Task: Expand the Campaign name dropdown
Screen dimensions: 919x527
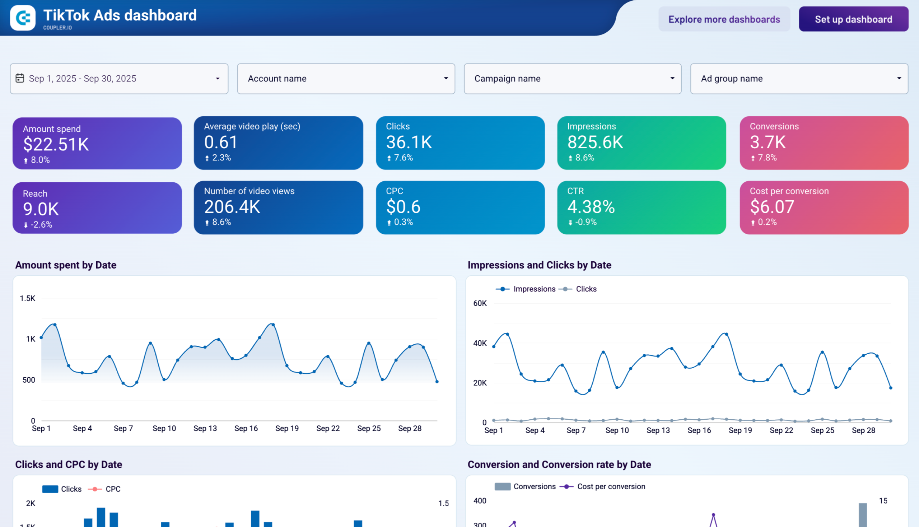Action: pos(572,79)
